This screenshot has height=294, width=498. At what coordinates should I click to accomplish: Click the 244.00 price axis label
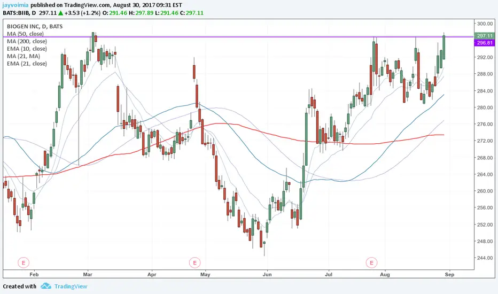[x=485, y=258]
